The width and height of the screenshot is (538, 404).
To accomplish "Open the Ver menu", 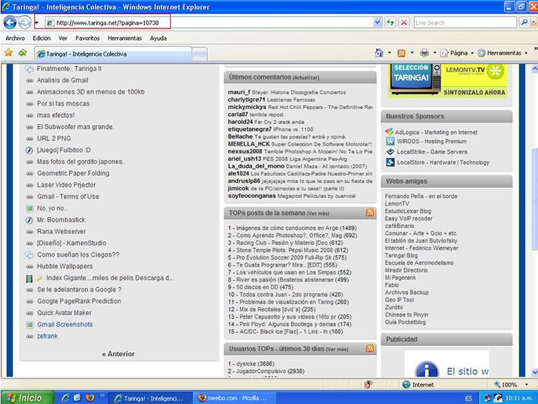I will click(x=63, y=38).
